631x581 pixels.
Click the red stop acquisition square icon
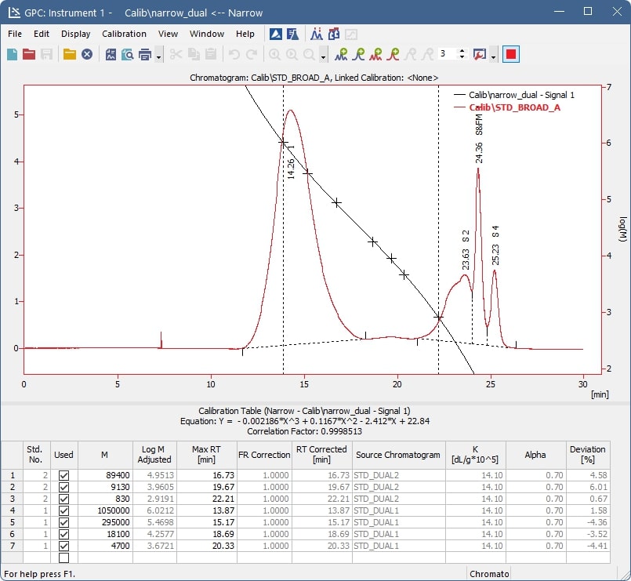(513, 55)
